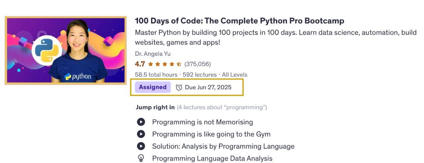Click the star rating icons

165,64
